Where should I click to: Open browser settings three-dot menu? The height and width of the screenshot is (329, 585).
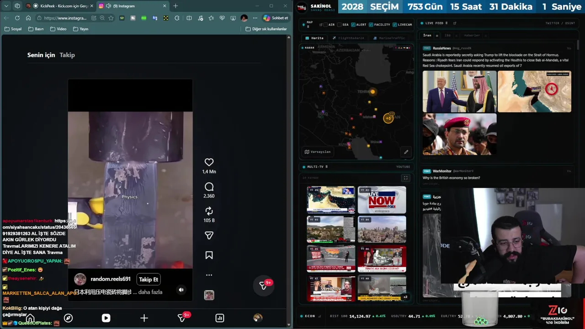(255, 18)
